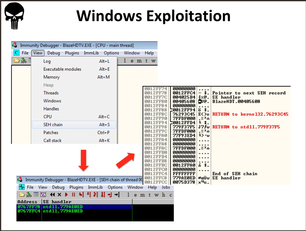Click the SEH chain window's cyan menu icon
This screenshot has width=306, height=231.
[21, 187]
